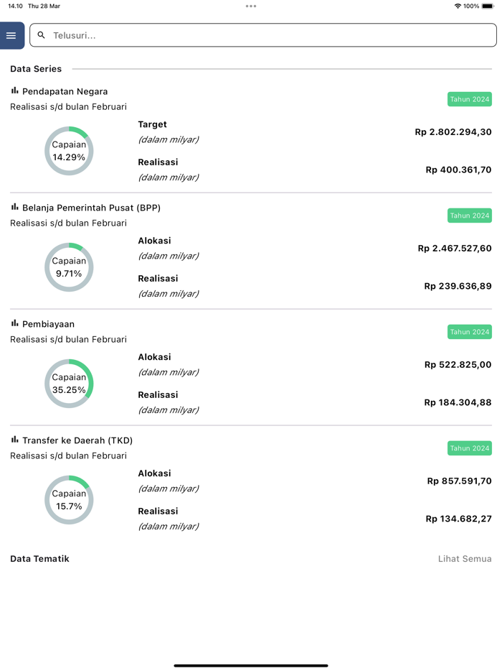Click bar chart icon beside Pendapatan Negara
The height and width of the screenshot is (671, 502).
point(14,91)
